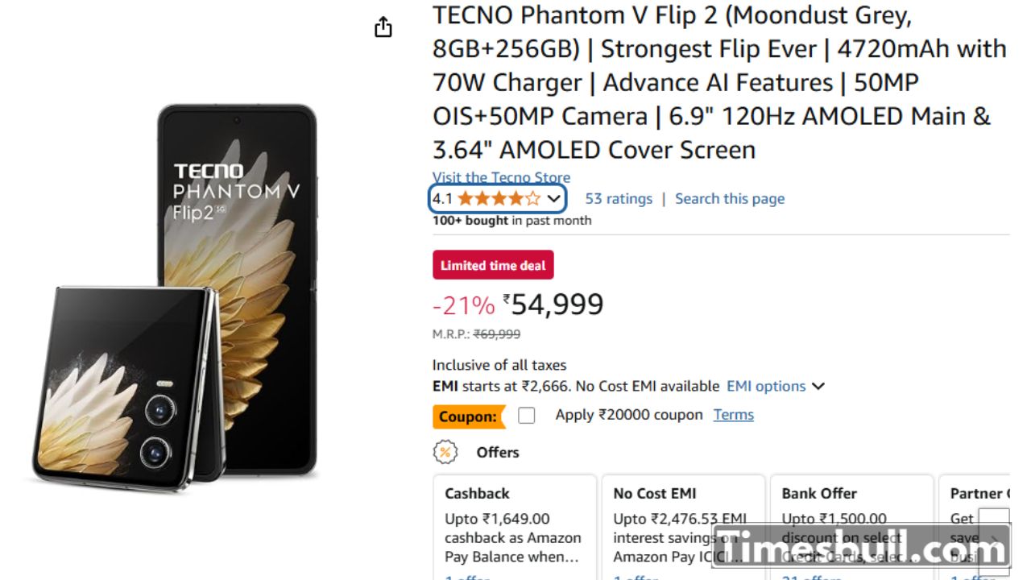This screenshot has height=580, width=1031.
Task: Click the offers carousel next arrow
Action: (994, 541)
